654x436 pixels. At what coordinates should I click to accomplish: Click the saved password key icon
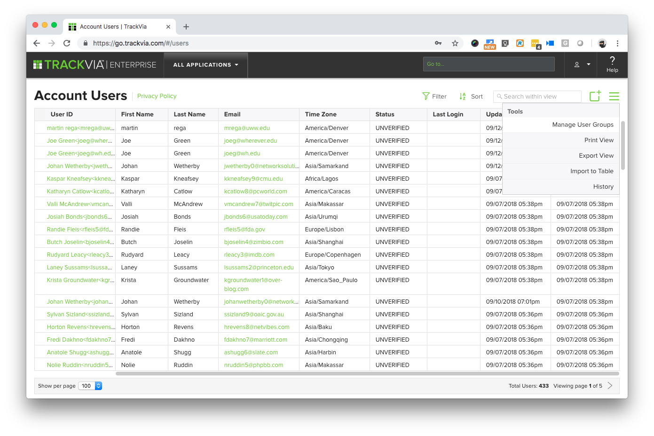coord(438,43)
